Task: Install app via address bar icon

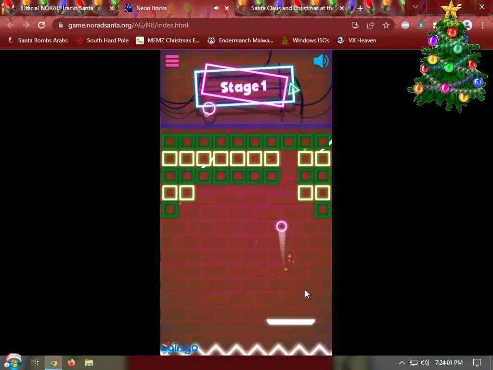Action: (355, 25)
